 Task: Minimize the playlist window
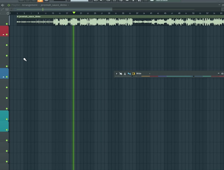(219, 5)
